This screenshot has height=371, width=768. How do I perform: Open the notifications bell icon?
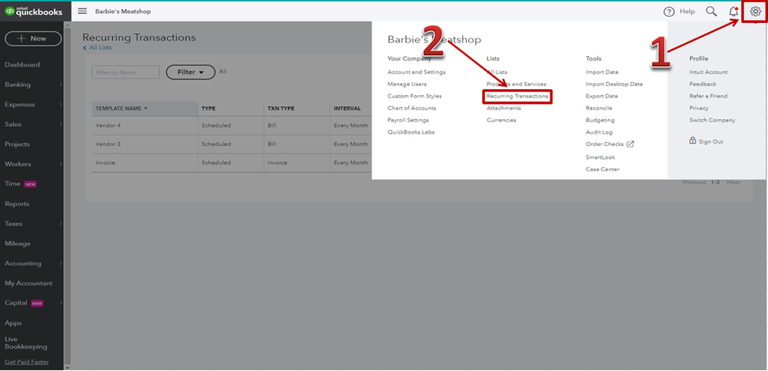click(733, 12)
